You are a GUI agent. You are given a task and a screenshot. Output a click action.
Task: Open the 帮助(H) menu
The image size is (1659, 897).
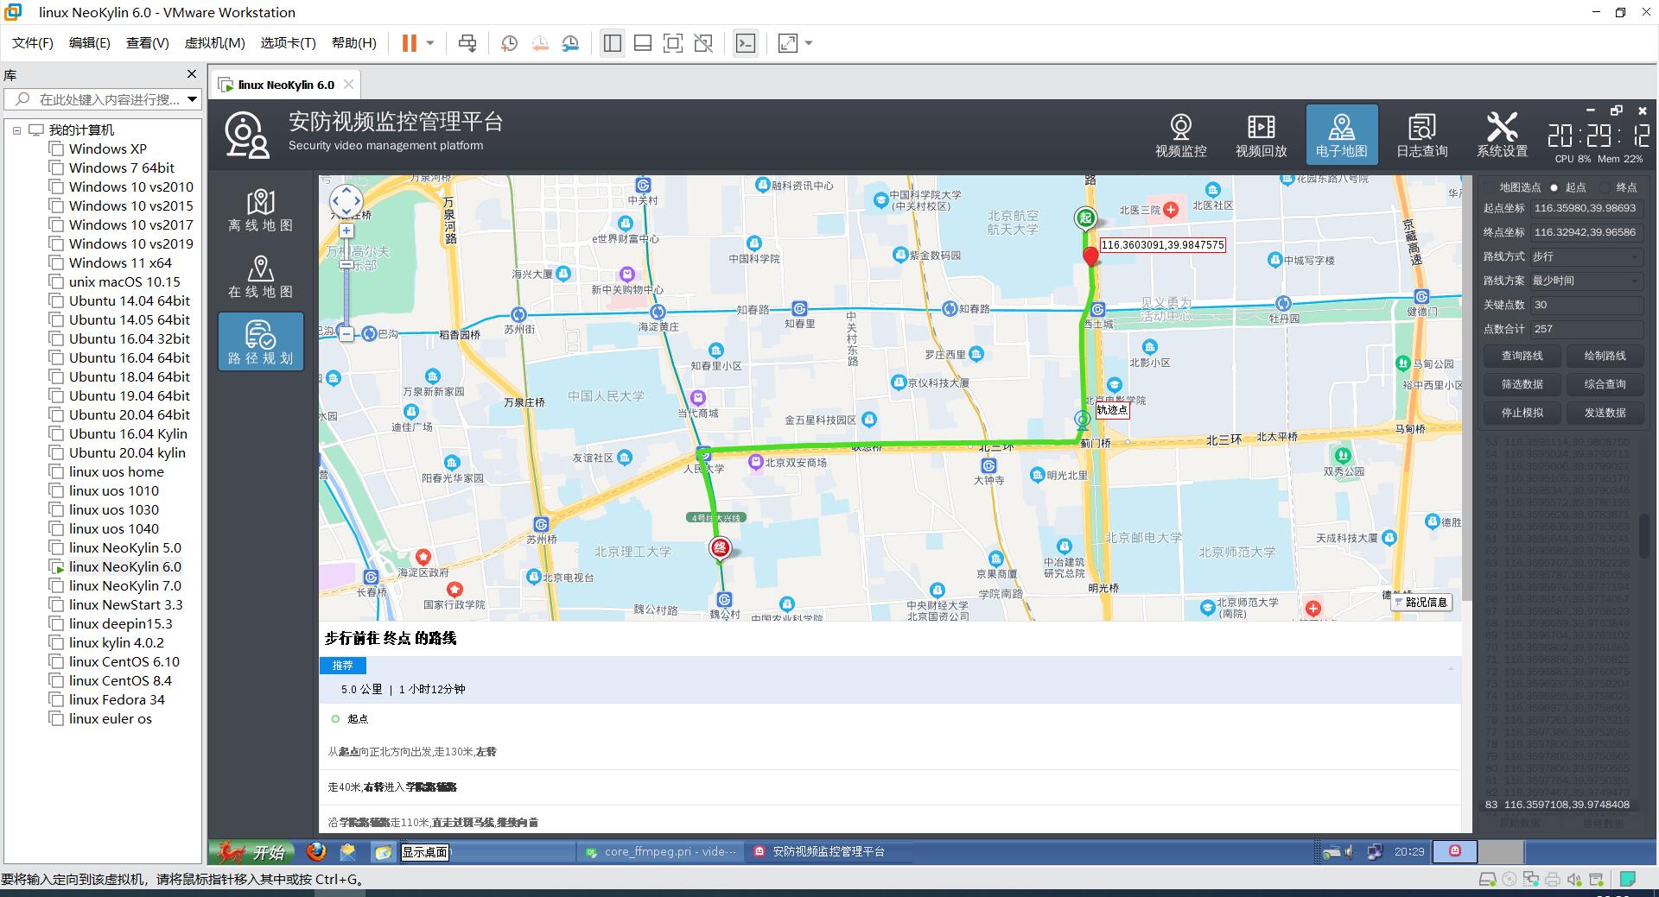pos(354,43)
